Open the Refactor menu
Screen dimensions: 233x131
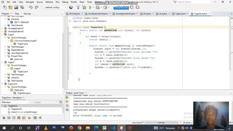click(49, 2)
